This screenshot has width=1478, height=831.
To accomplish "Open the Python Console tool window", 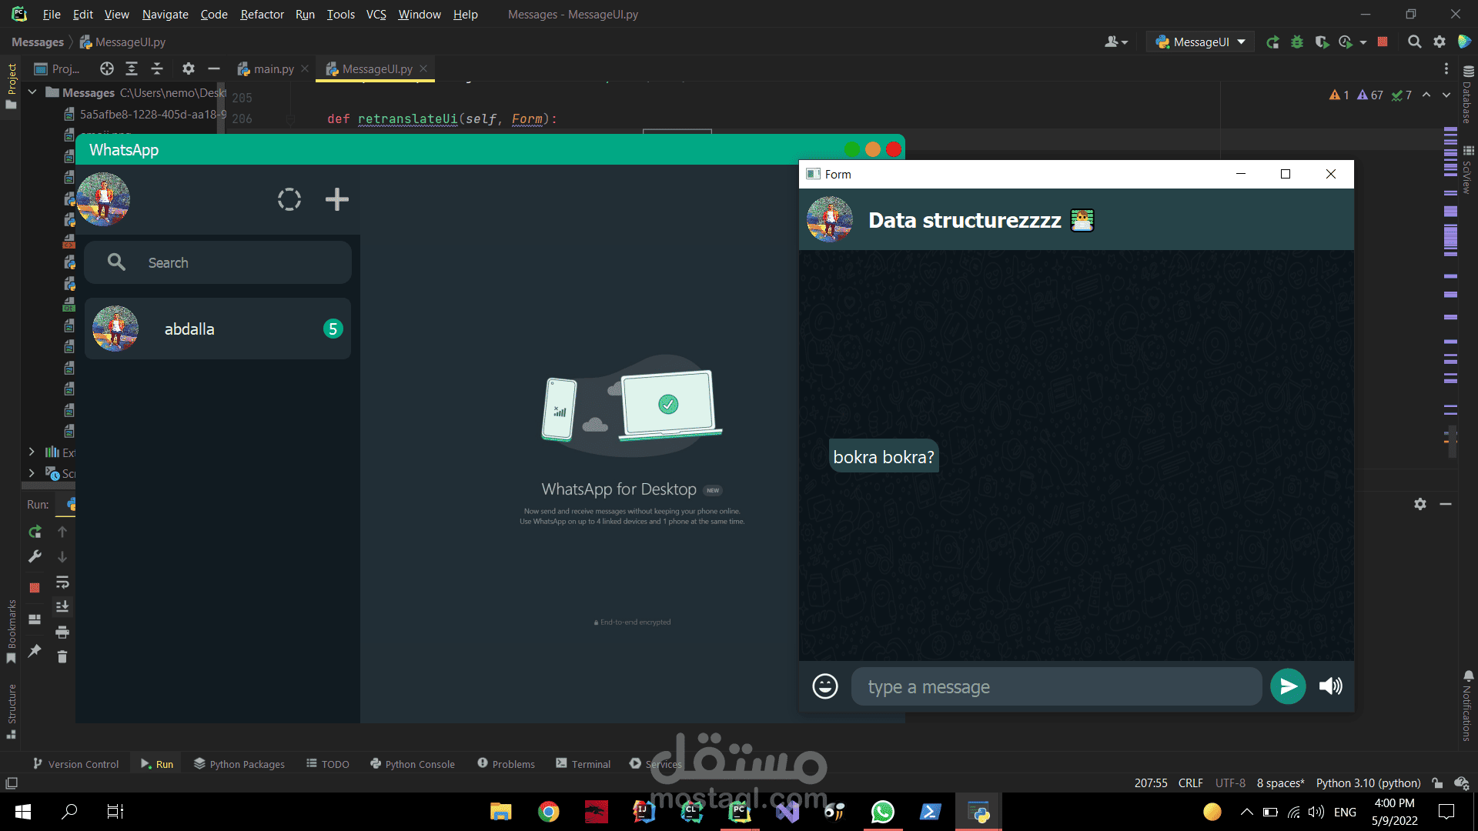I will 413,763.
